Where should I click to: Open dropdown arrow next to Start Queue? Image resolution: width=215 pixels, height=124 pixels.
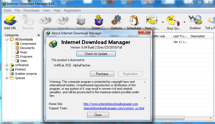pos(163,22)
